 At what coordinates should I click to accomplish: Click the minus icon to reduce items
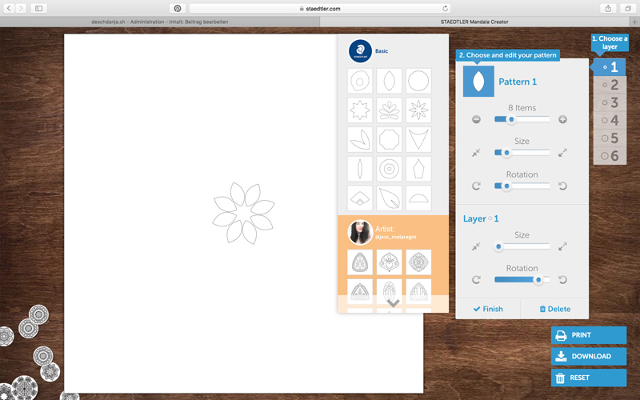476,119
